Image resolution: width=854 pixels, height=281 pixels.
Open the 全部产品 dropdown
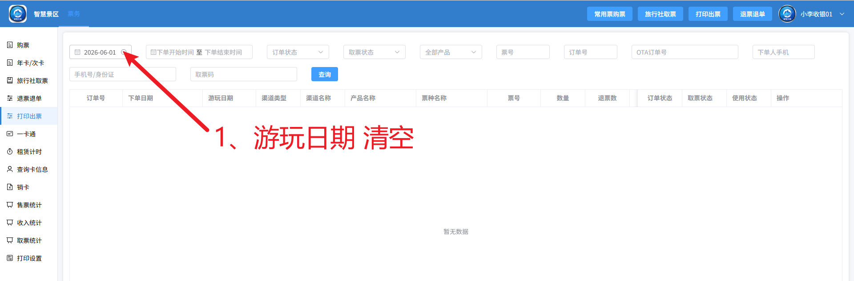click(451, 52)
